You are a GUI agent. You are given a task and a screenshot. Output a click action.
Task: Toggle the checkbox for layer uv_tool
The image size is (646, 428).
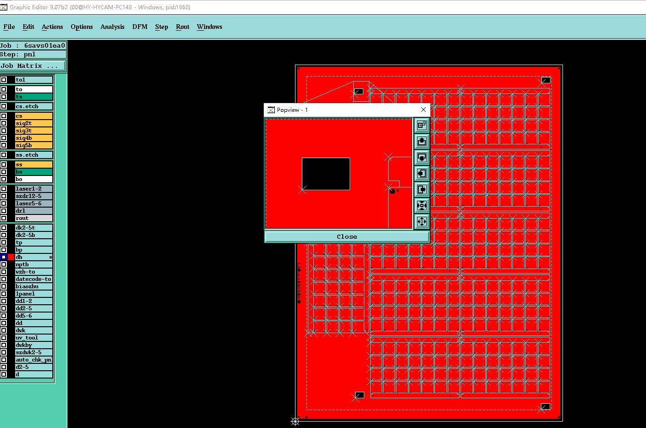coord(4,338)
